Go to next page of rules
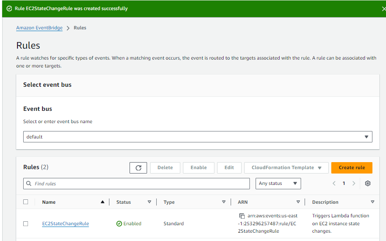Screen dimensions: 386x241 point(354,184)
